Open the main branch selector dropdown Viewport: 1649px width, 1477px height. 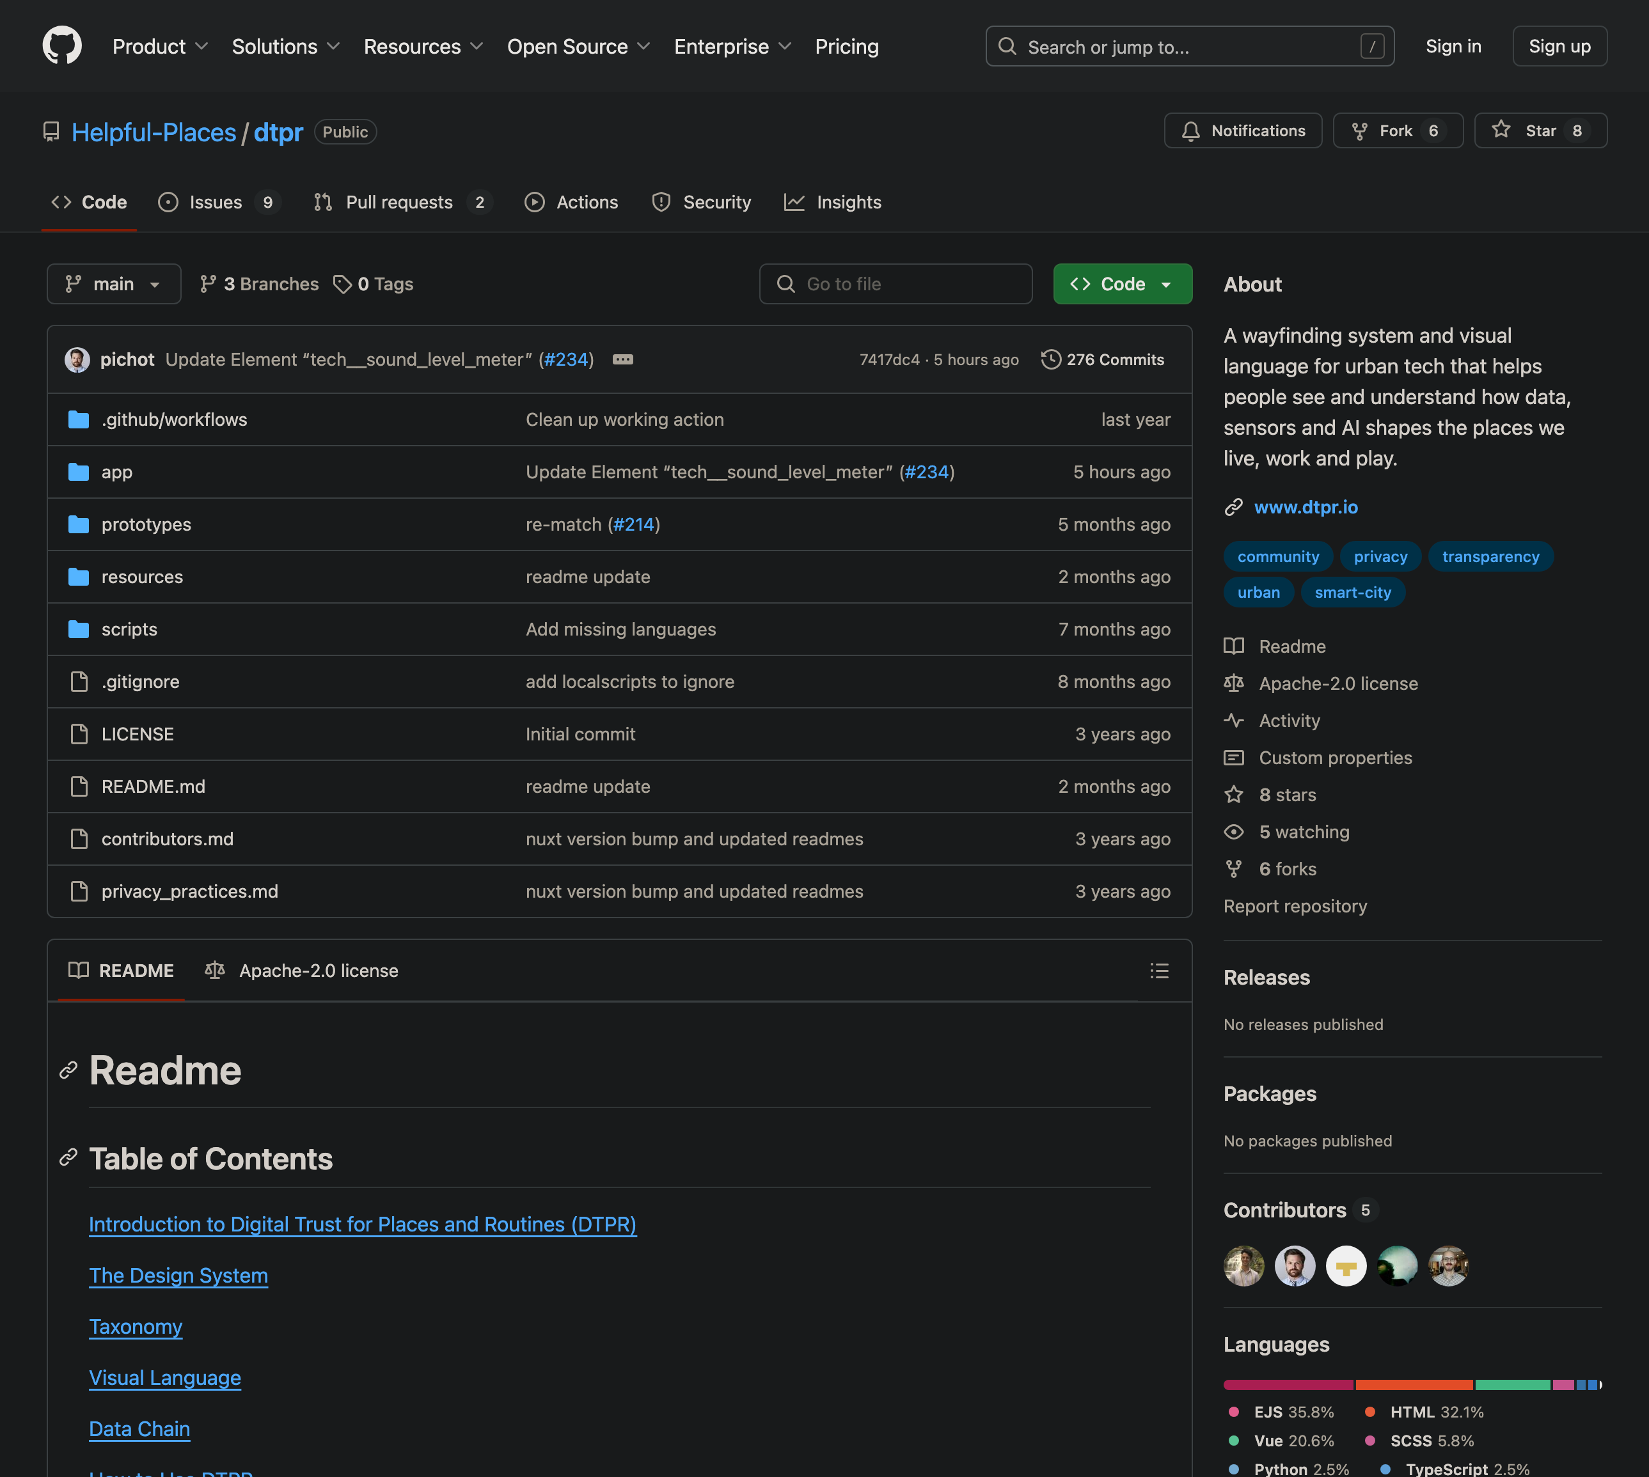click(x=114, y=284)
